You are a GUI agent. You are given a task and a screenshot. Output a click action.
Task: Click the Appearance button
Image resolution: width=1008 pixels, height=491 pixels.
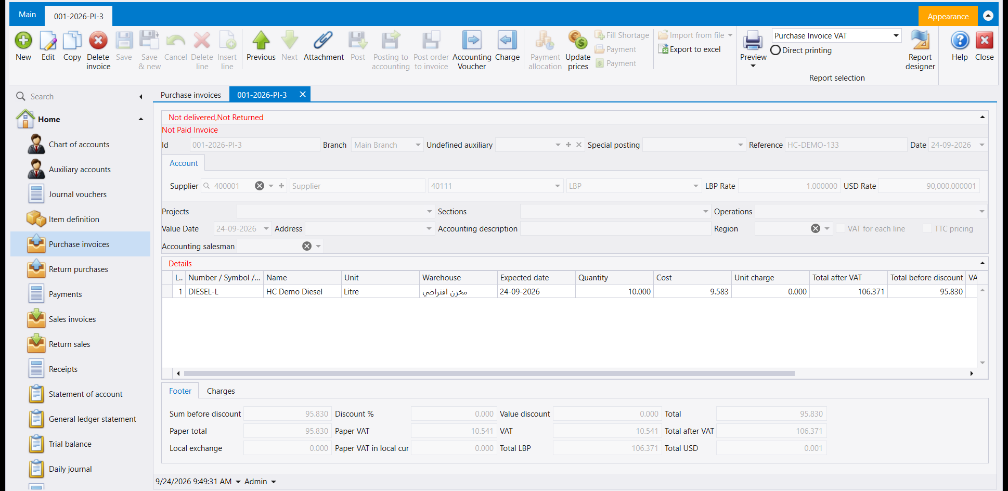coord(948,17)
